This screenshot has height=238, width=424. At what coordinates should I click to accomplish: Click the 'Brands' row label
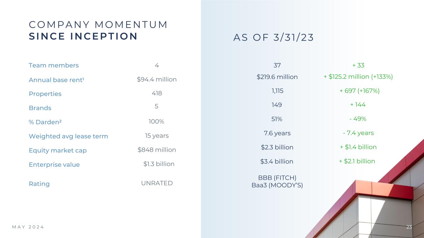coord(40,108)
